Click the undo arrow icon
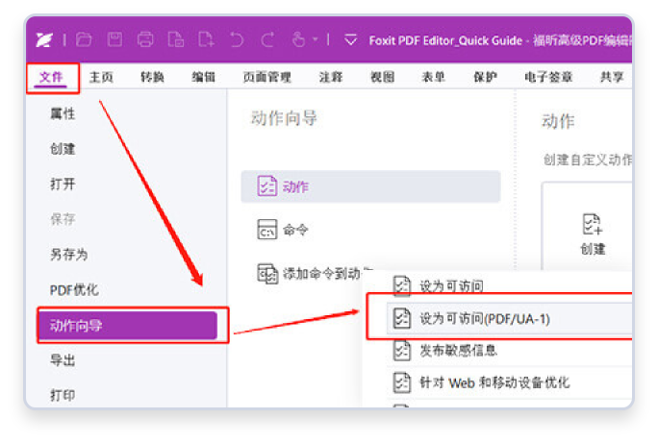This screenshot has height=443, width=658. pos(237,39)
